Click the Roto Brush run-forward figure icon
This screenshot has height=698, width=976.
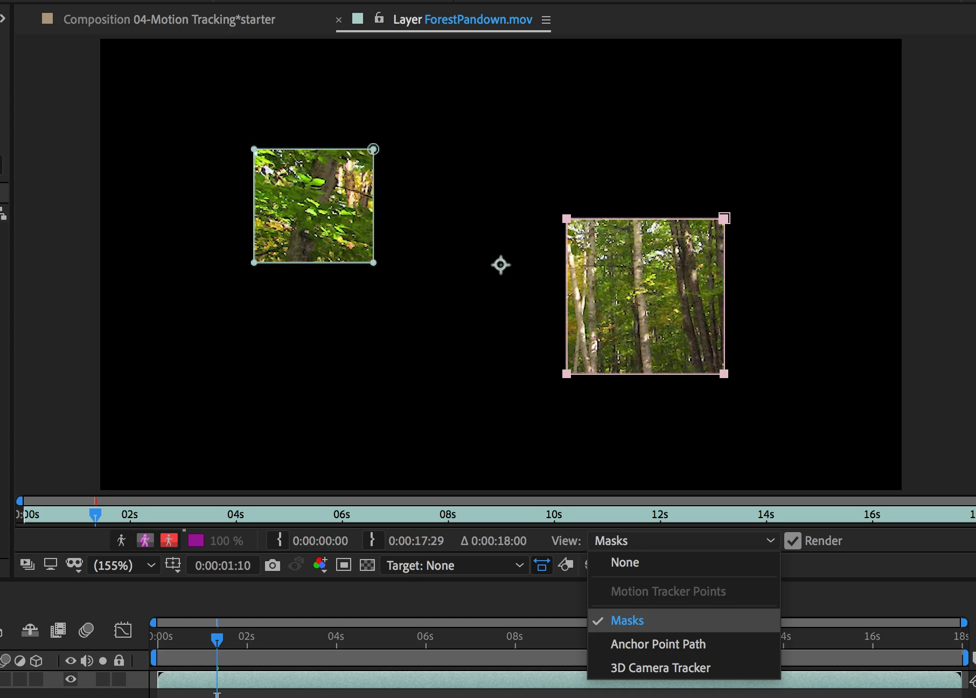point(121,540)
